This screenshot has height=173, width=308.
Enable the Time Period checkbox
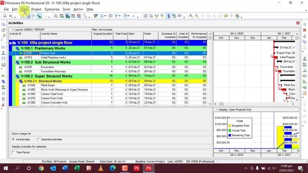[13, 152]
